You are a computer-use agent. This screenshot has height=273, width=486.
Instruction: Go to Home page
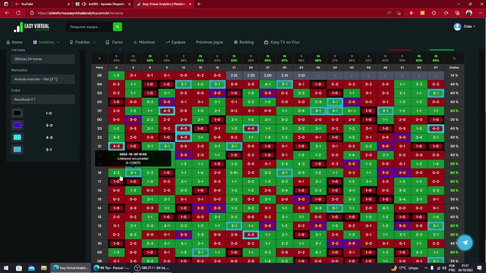point(14,42)
